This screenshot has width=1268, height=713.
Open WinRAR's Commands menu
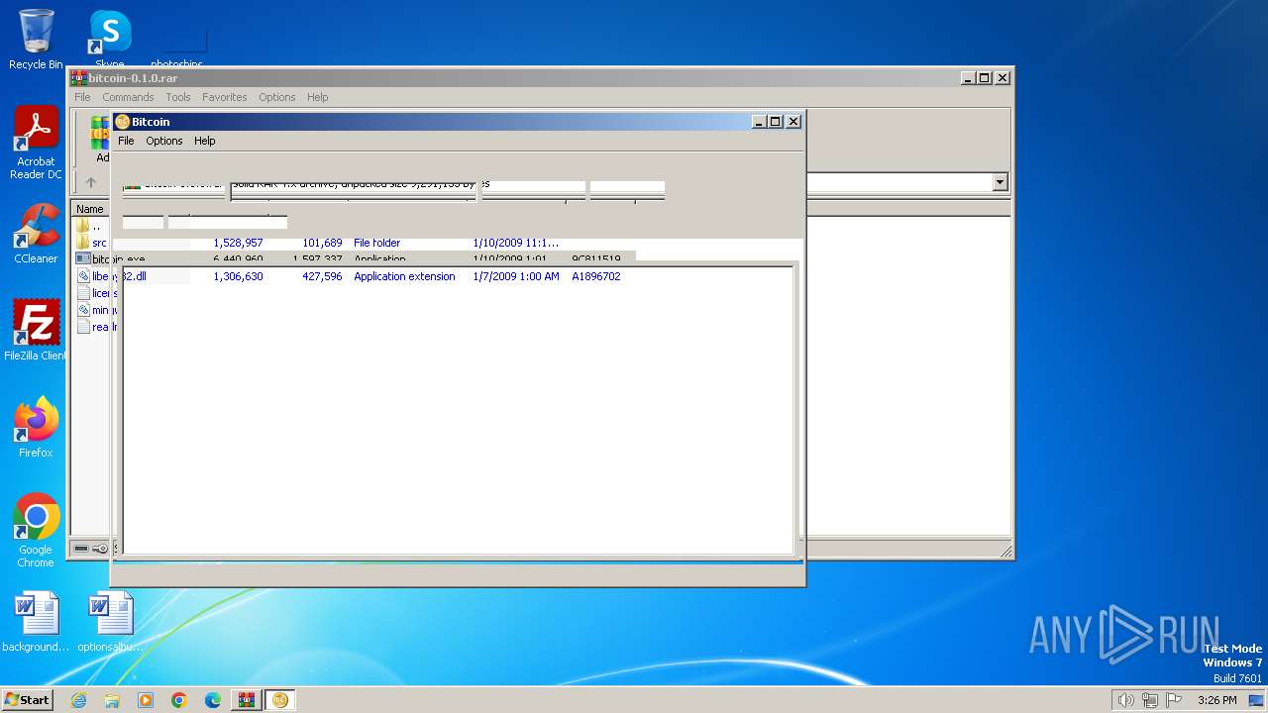[128, 97]
